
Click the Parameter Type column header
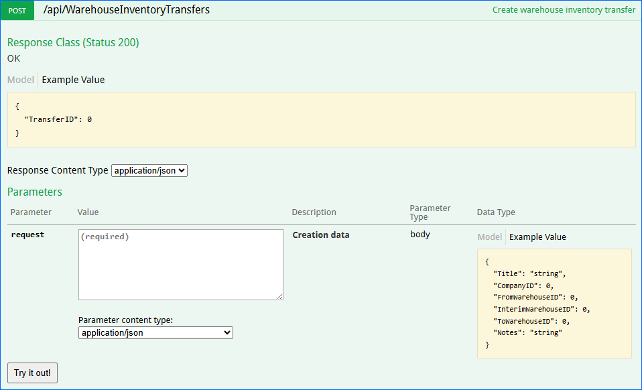[x=430, y=212]
